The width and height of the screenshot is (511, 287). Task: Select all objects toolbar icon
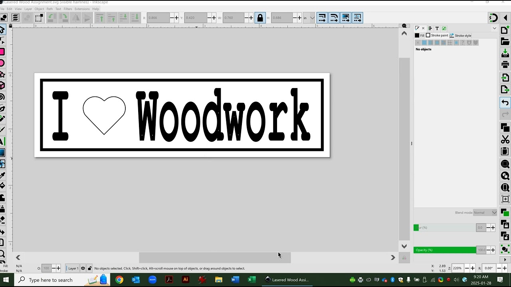[4, 18]
